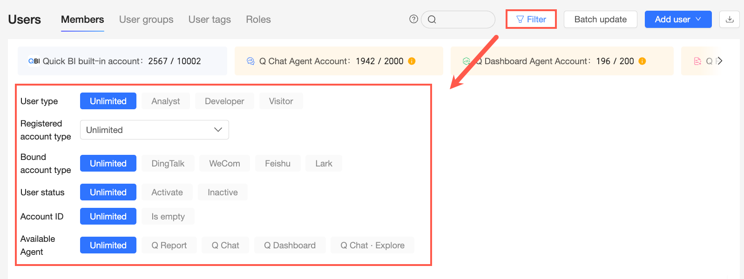Switch to User groups tab
Viewport: 744px width, 279px height.
tap(146, 20)
